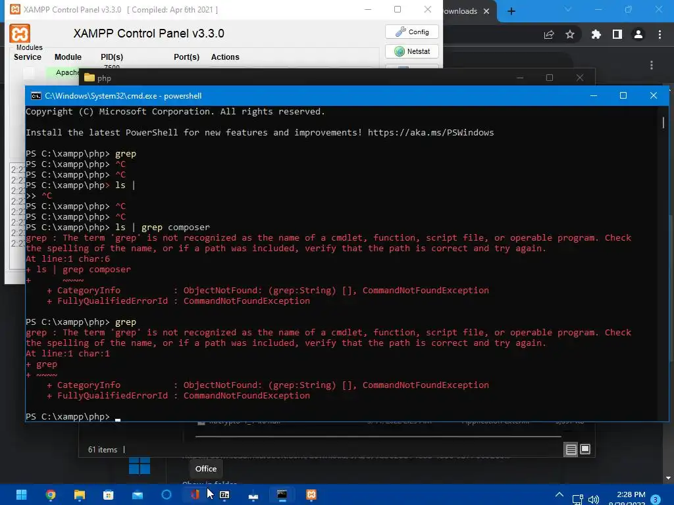Open the network icon in system tray
Viewport: 674px width, 505px height.
(578, 499)
